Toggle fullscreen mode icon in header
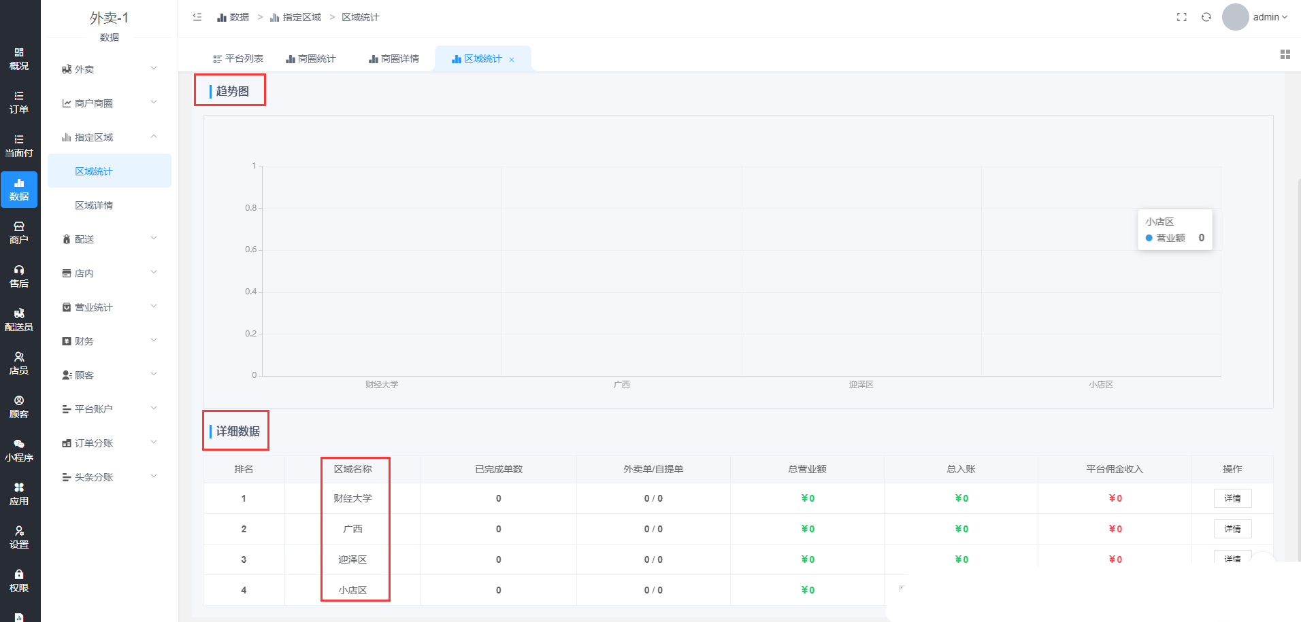This screenshot has width=1301, height=622. 1182,17
